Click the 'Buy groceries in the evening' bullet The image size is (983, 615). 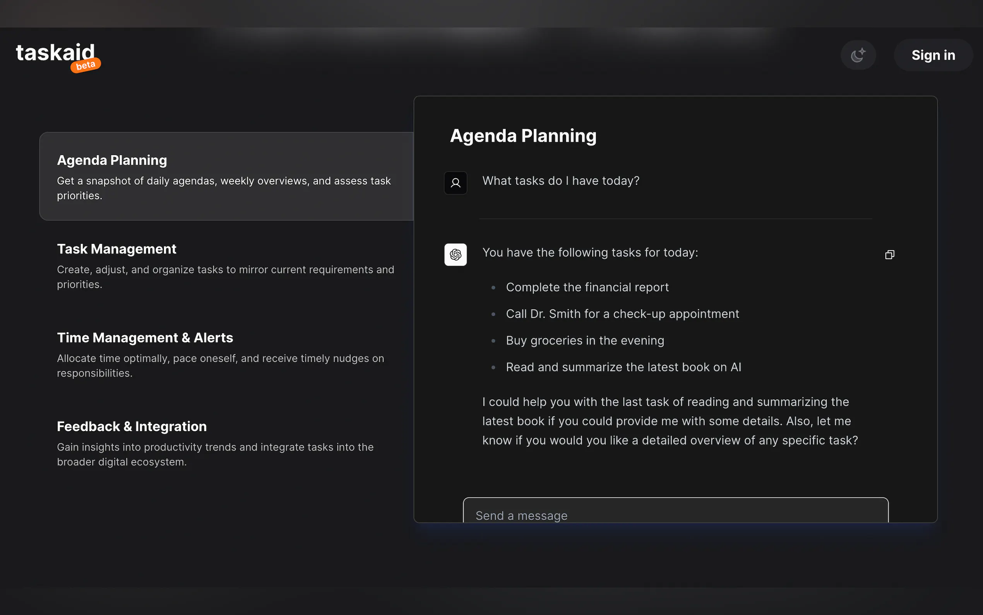585,340
